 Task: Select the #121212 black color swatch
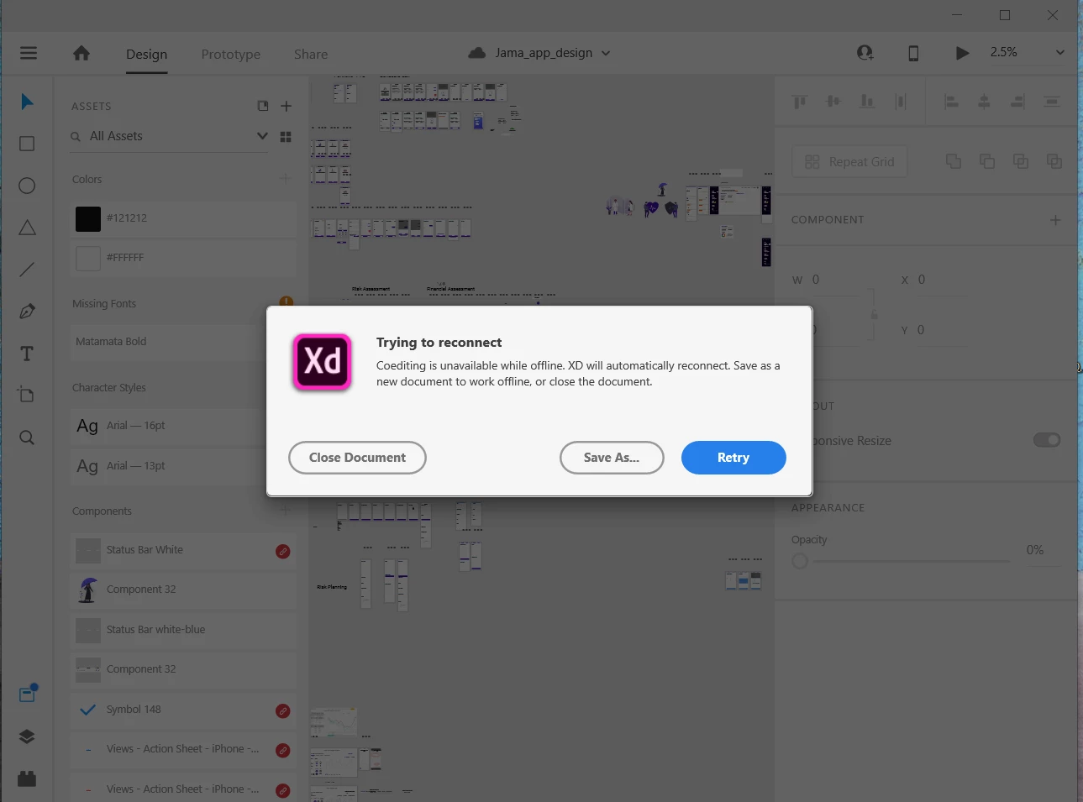tap(88, 218)
